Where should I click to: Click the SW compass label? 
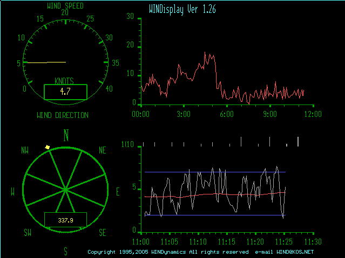click(28, 232)
